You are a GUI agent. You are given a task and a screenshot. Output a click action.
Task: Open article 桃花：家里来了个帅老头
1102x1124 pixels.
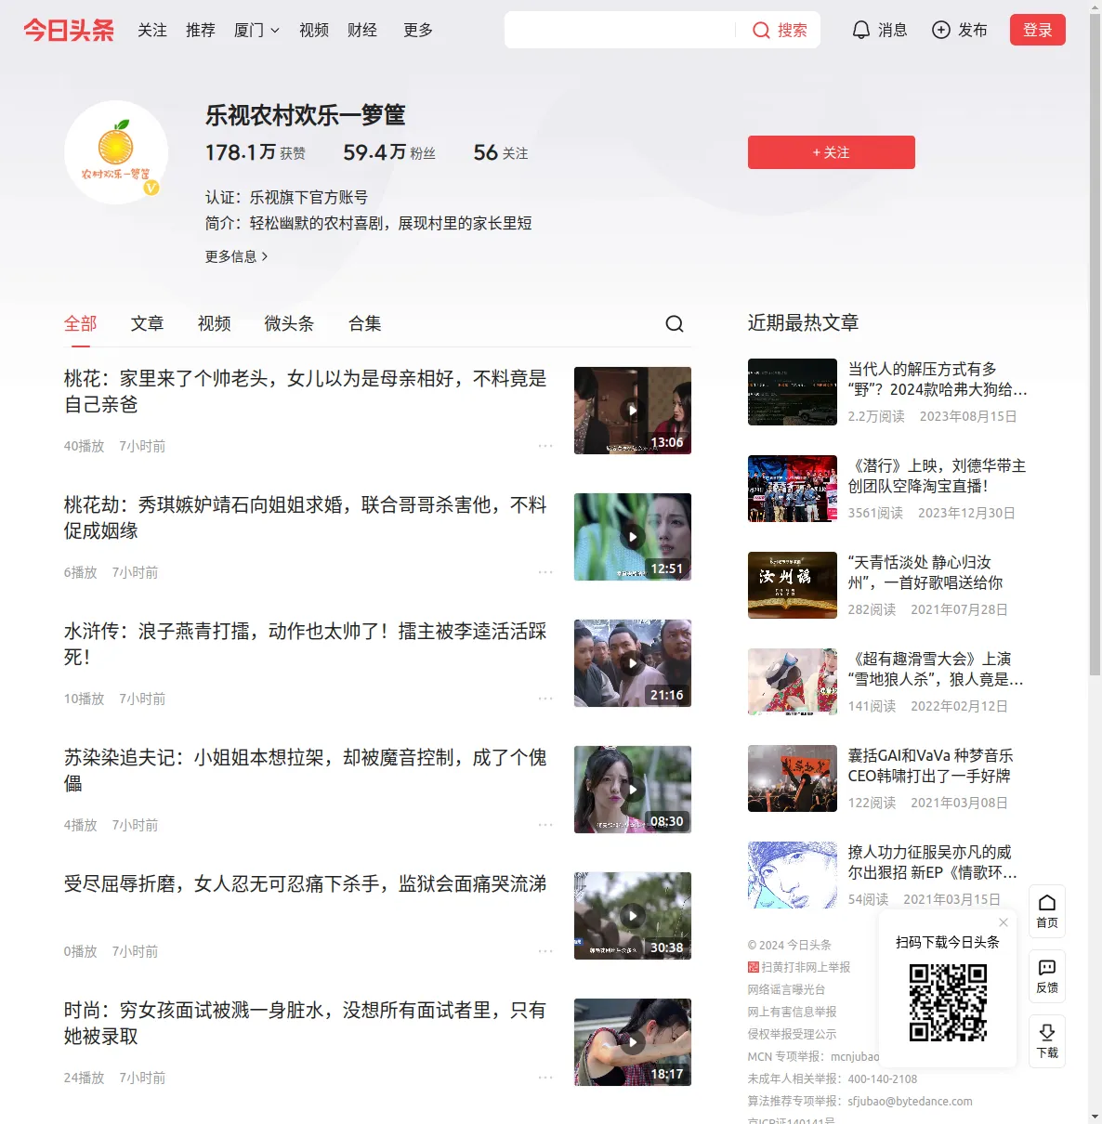click(x=306, y=391)
